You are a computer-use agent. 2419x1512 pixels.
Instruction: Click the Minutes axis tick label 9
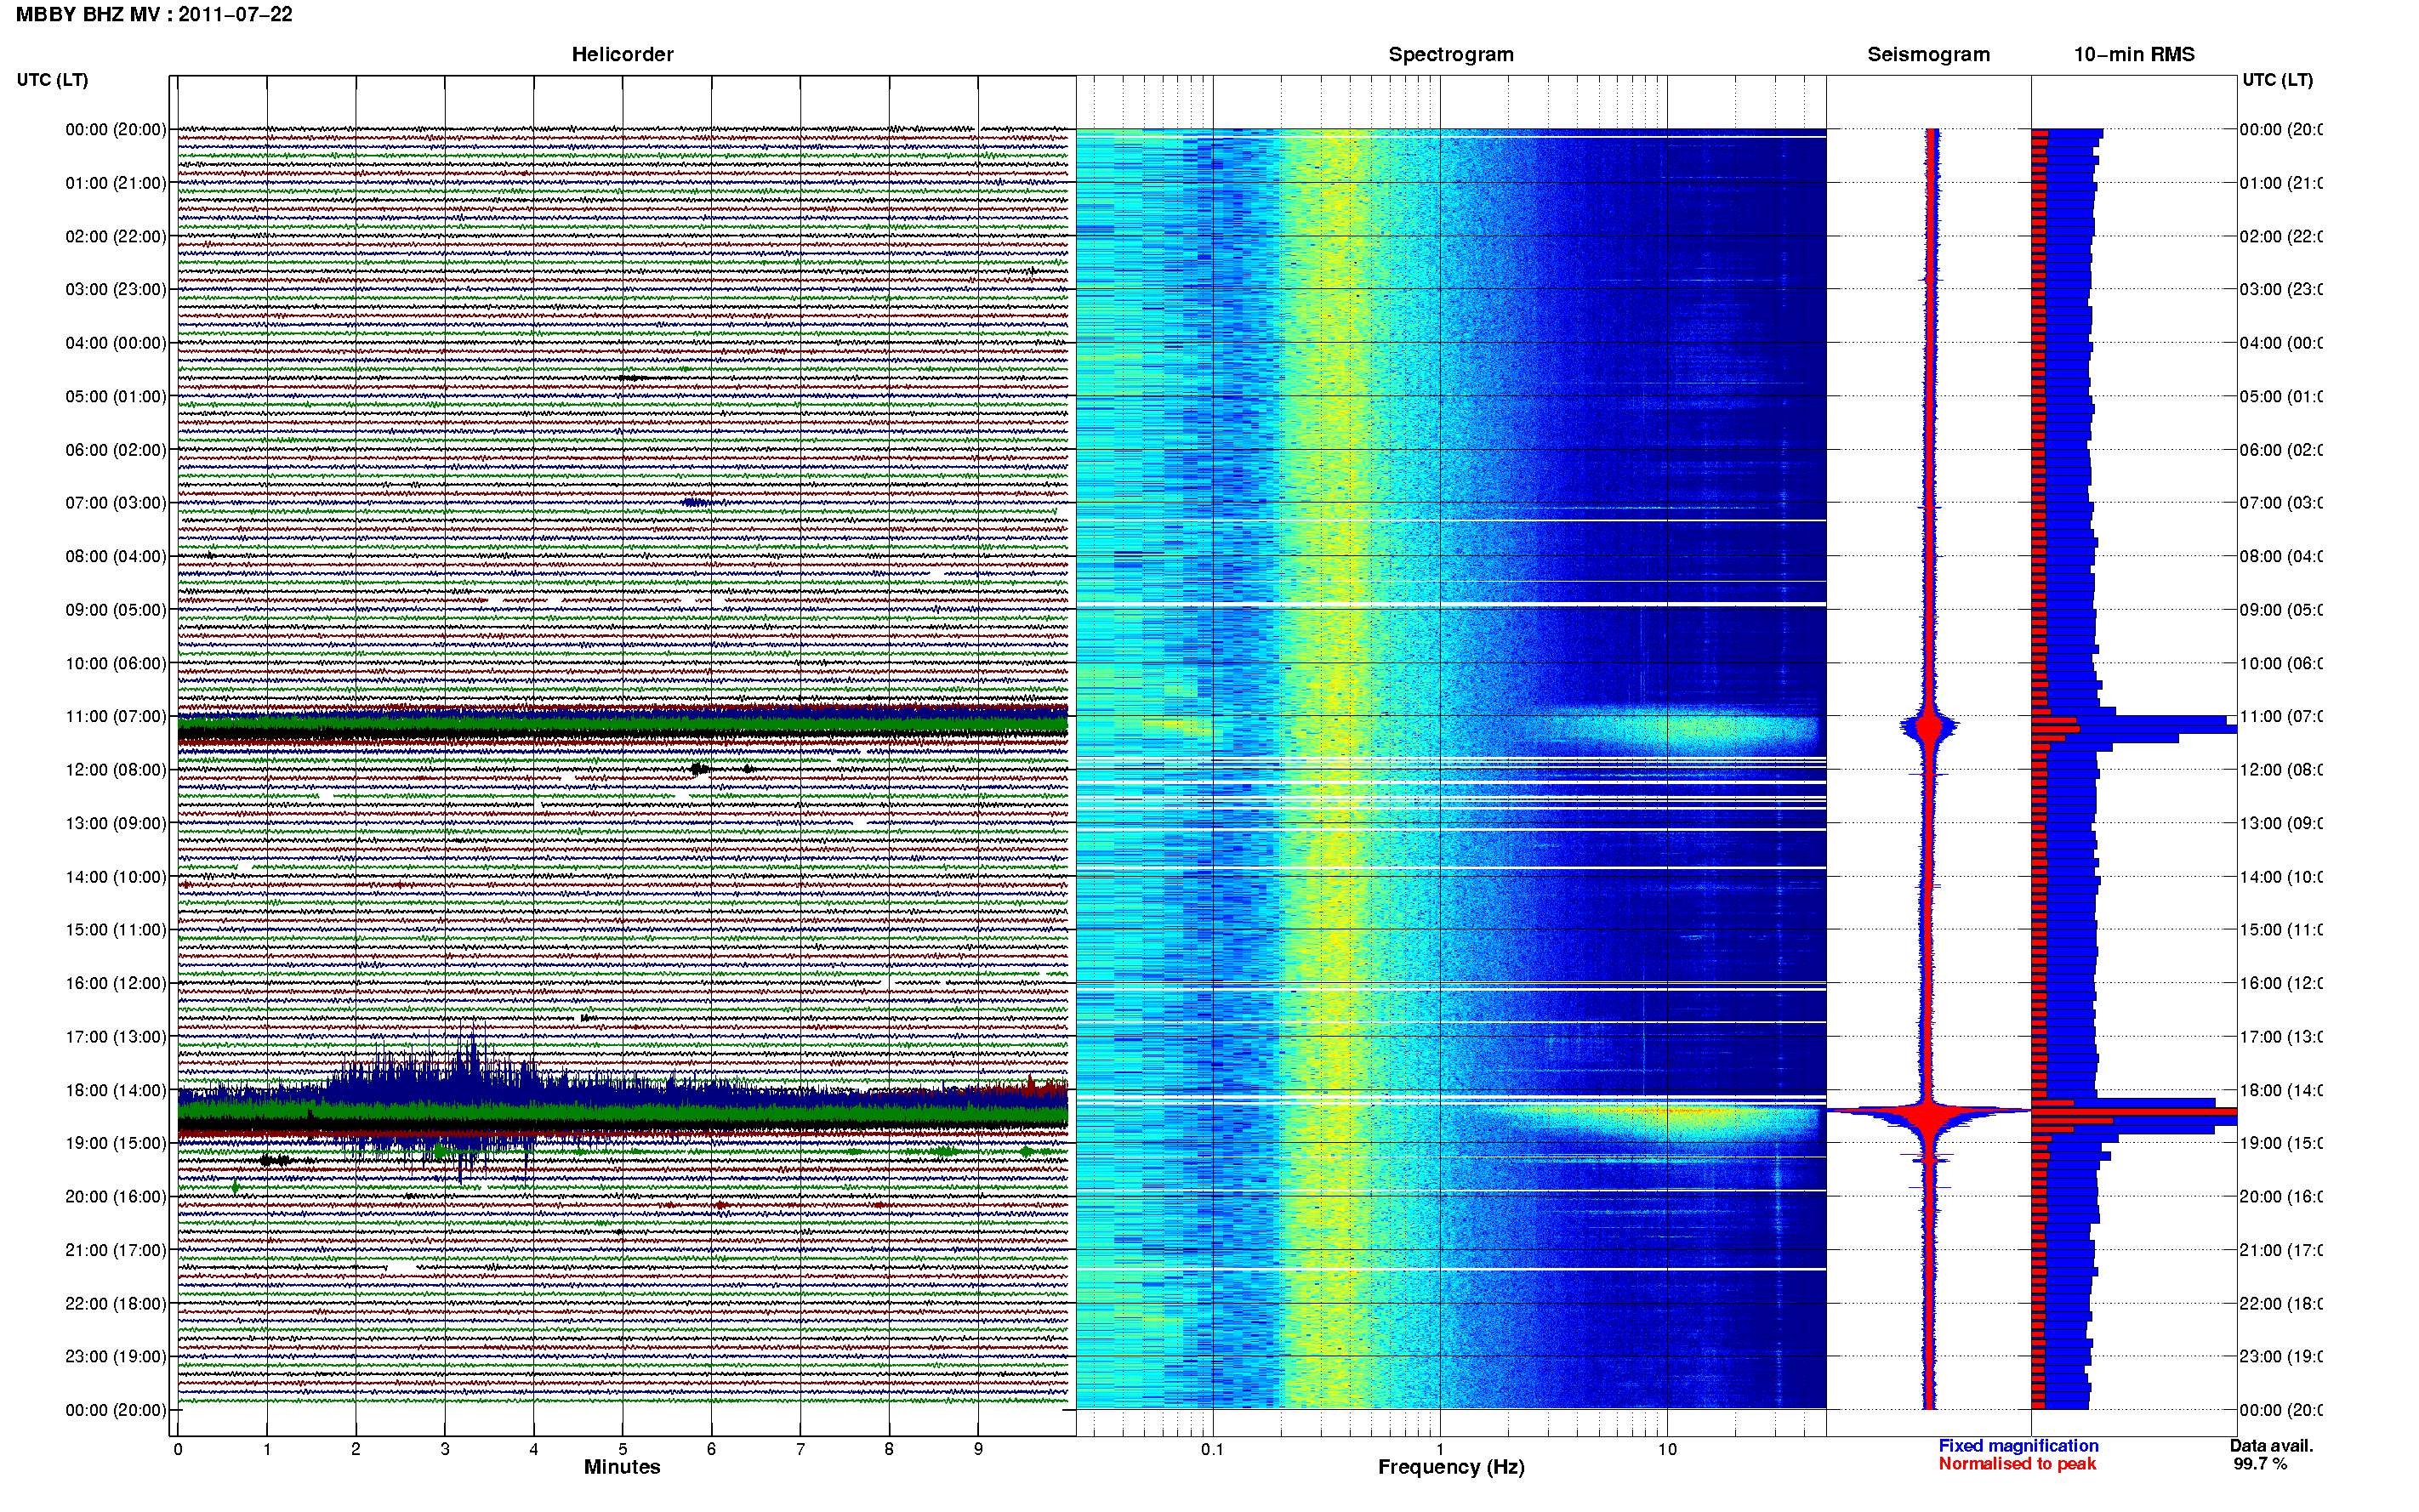978,1449
